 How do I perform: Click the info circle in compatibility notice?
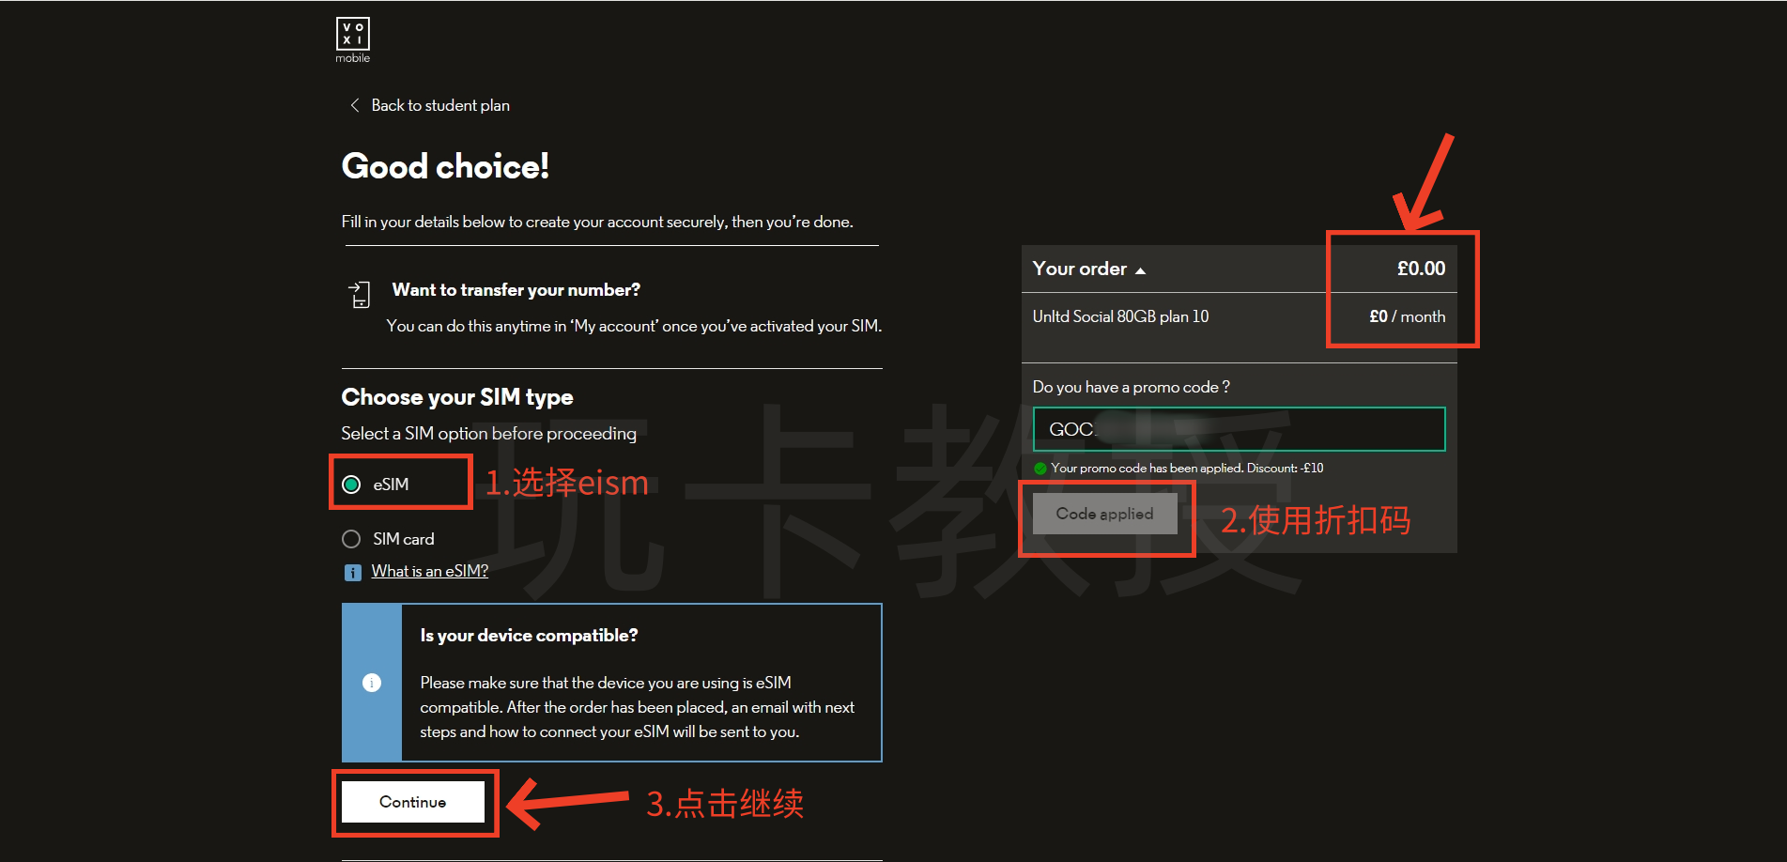coord(372,683)
